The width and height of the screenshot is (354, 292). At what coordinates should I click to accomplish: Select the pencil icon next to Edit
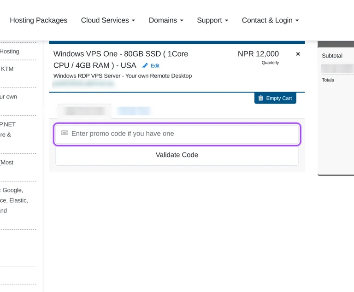click(145, 66)
